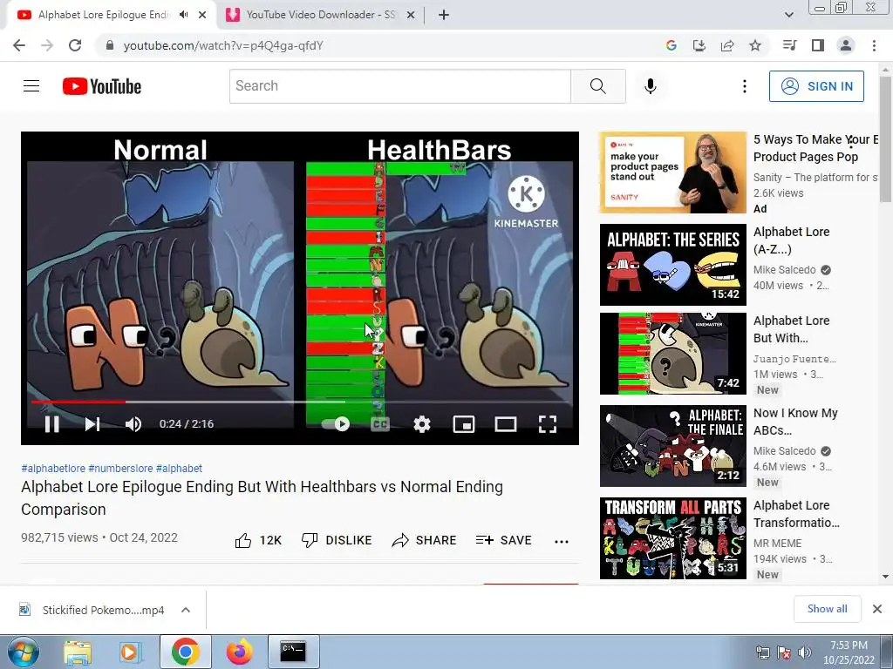Image resolution: width=893 pixels, height=669 pixels.
Task: Click the SIGN IN button
Action: tap(816, 86)
